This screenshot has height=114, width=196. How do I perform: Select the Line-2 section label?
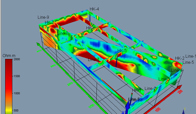pyautogui.click(x=150, y=88)
